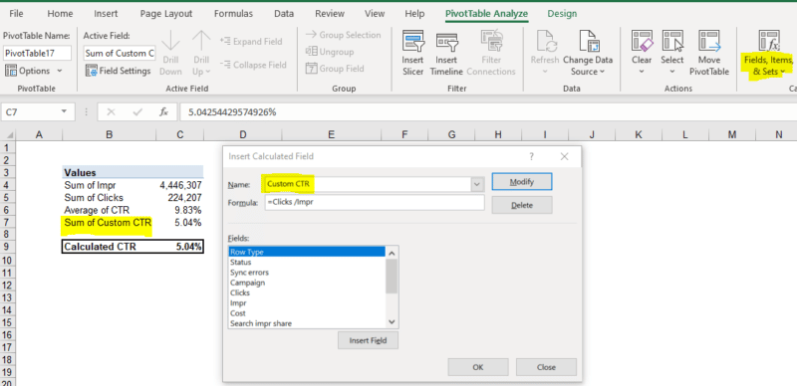Click the Fields list scroll-down arrow

pos(392,322)
